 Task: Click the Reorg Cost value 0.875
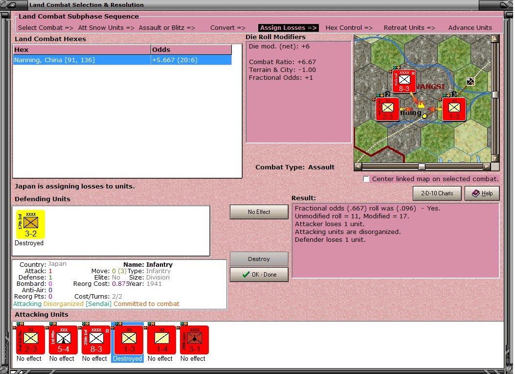point(120,283)
